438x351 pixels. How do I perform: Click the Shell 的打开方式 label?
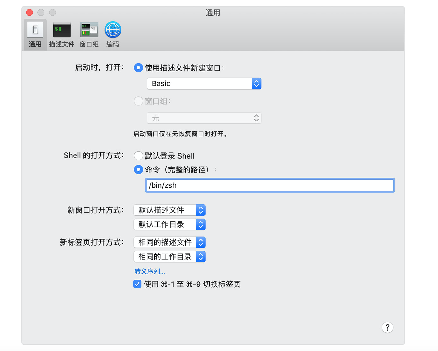click(x=94, y=156)
